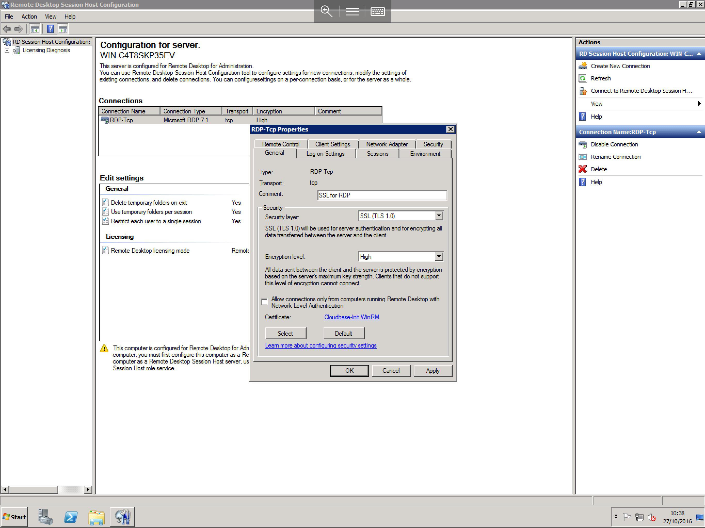Click the Client Settings tab
This screenshot has height=528, width=705.
(332, 144)
